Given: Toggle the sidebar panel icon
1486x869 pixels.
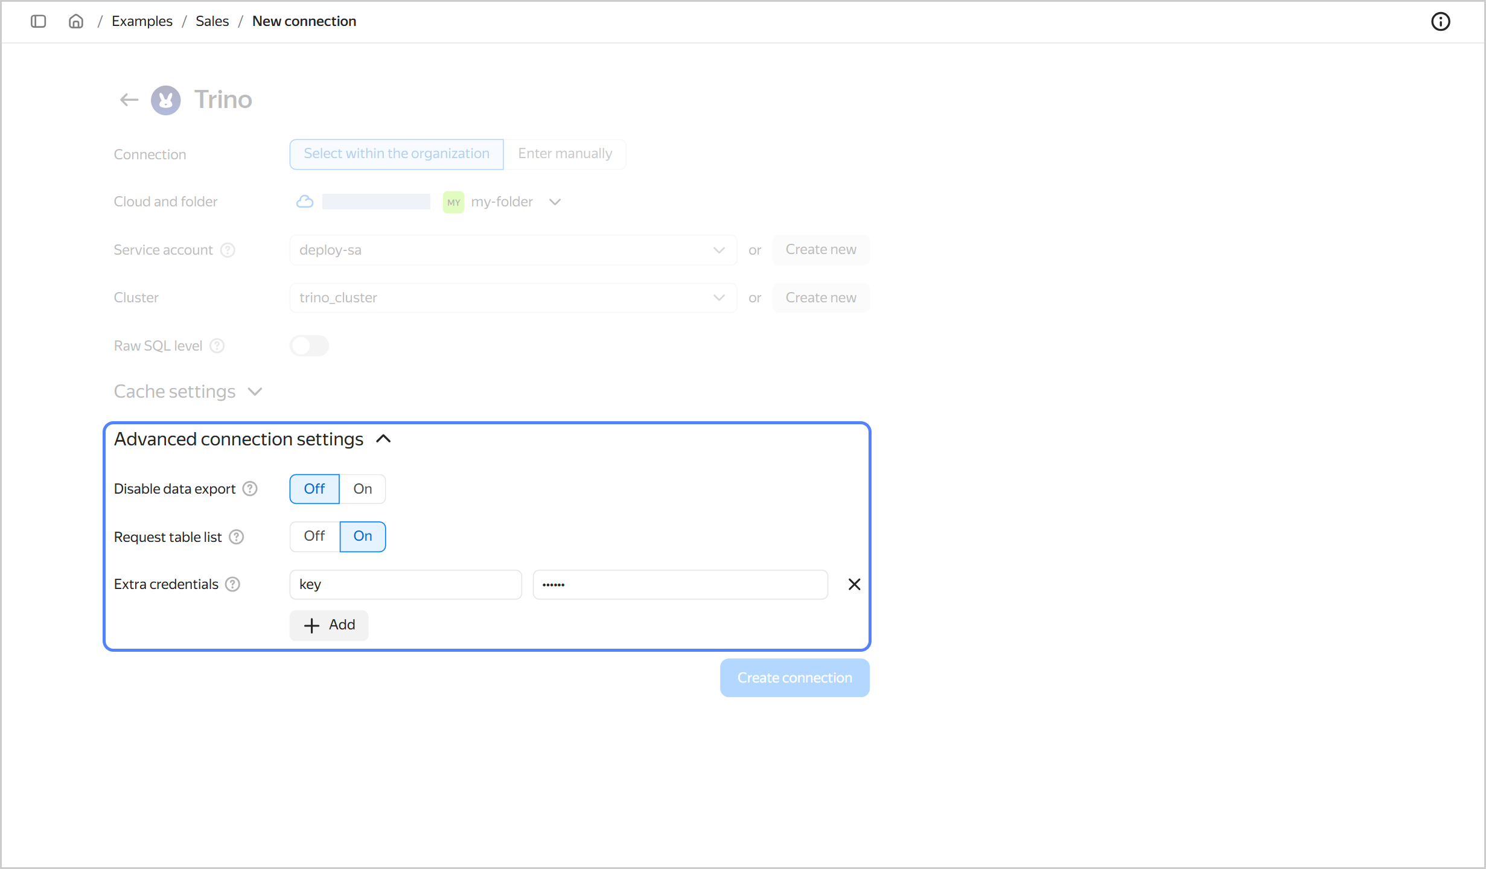Looking at the screenshot, I should tap(38, 21).
